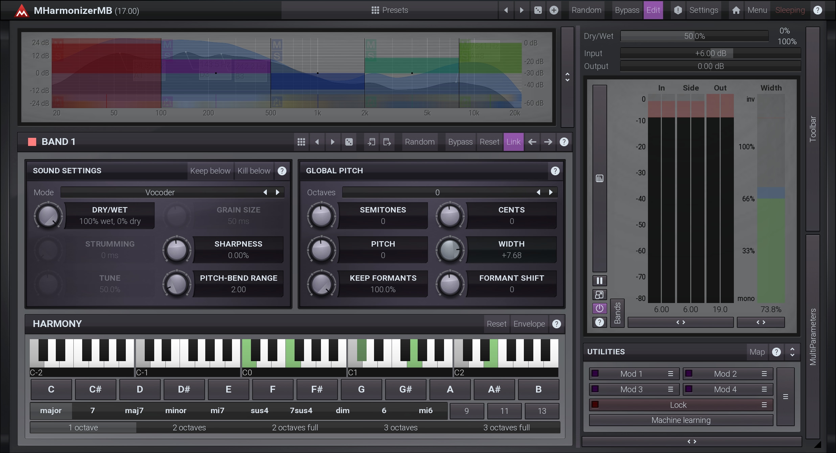Click the dice randomize icon in Band 1 header
Viewport: 836px width, 453px height.
(x=349, y=142)
